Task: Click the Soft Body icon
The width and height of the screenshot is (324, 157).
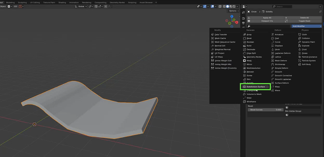Action: tap(300, 64)
